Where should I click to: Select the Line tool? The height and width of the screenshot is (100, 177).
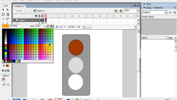(3, 19)
